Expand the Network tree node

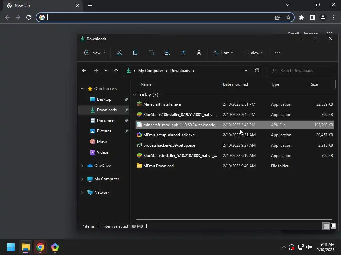point(82,192)
